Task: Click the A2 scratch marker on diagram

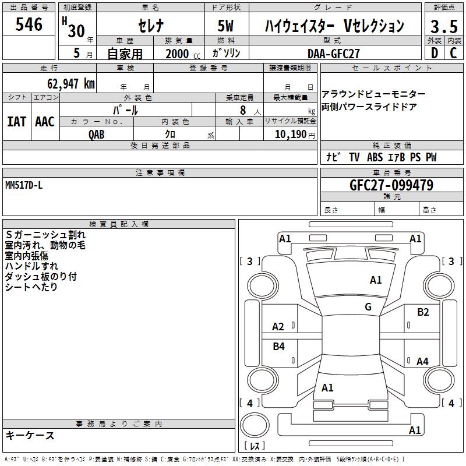Action: (278, 327)
